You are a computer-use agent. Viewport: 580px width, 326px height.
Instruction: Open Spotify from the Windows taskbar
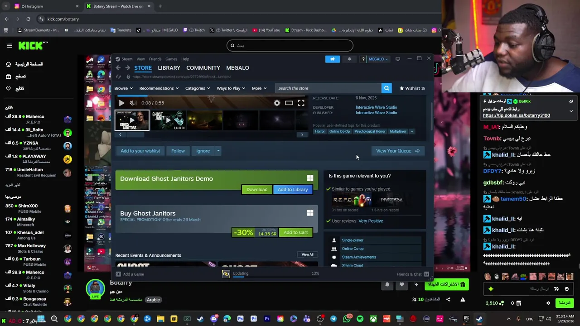360,319
